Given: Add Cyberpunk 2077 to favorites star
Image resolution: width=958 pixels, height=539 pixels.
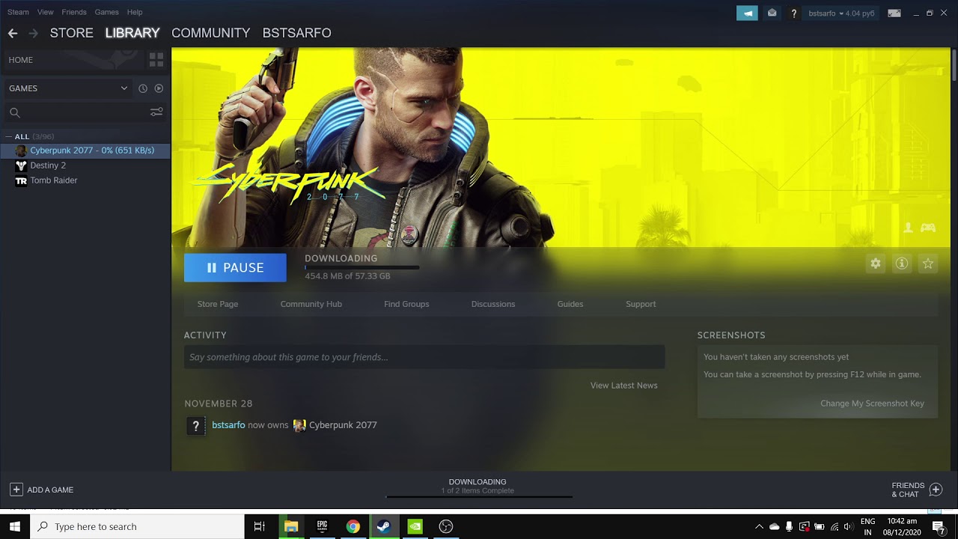Looking at the screenshot, I should click(x=928, y=264).
